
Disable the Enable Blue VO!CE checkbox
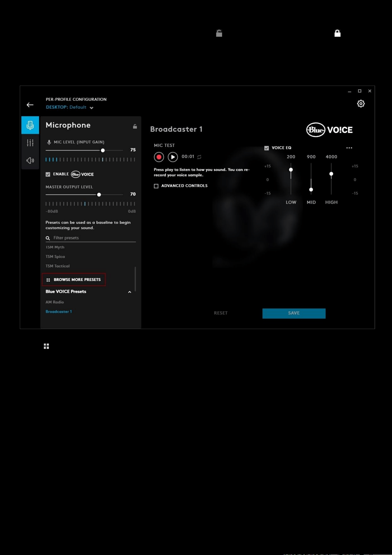48,174
